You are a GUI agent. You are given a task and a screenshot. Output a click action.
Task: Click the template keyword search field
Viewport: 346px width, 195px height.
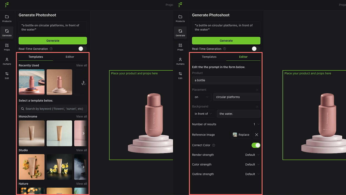click(x=53, y=109)
